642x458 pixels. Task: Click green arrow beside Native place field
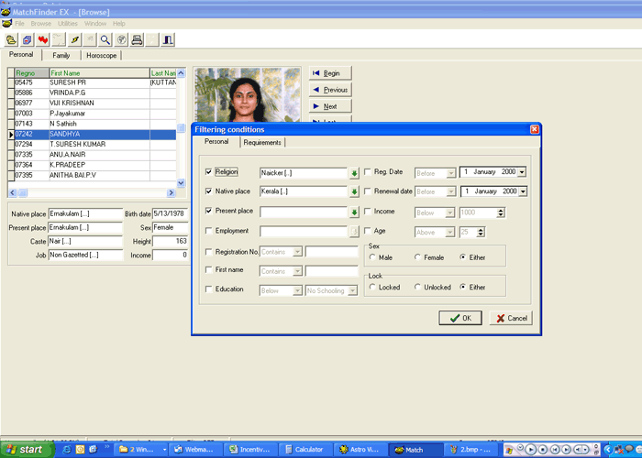pos(354,191)
